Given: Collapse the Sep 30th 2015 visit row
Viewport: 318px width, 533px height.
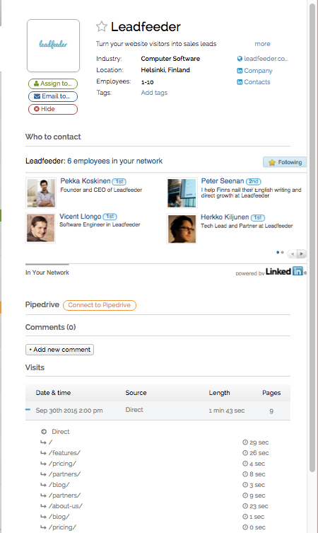Looking at the screenshot, I should [x=28, y=410].
